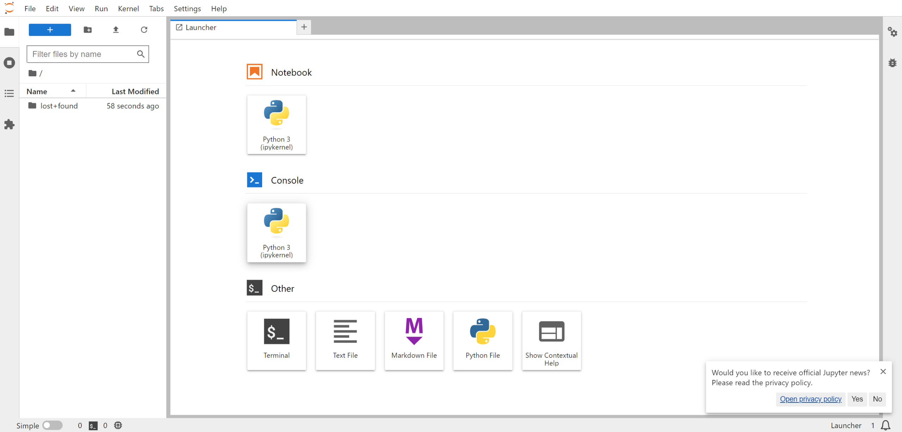Image resolution: width=902 pixels, height=432 pixels.
Task: Select the Launcher tab
Action: [x=201, y=27]
